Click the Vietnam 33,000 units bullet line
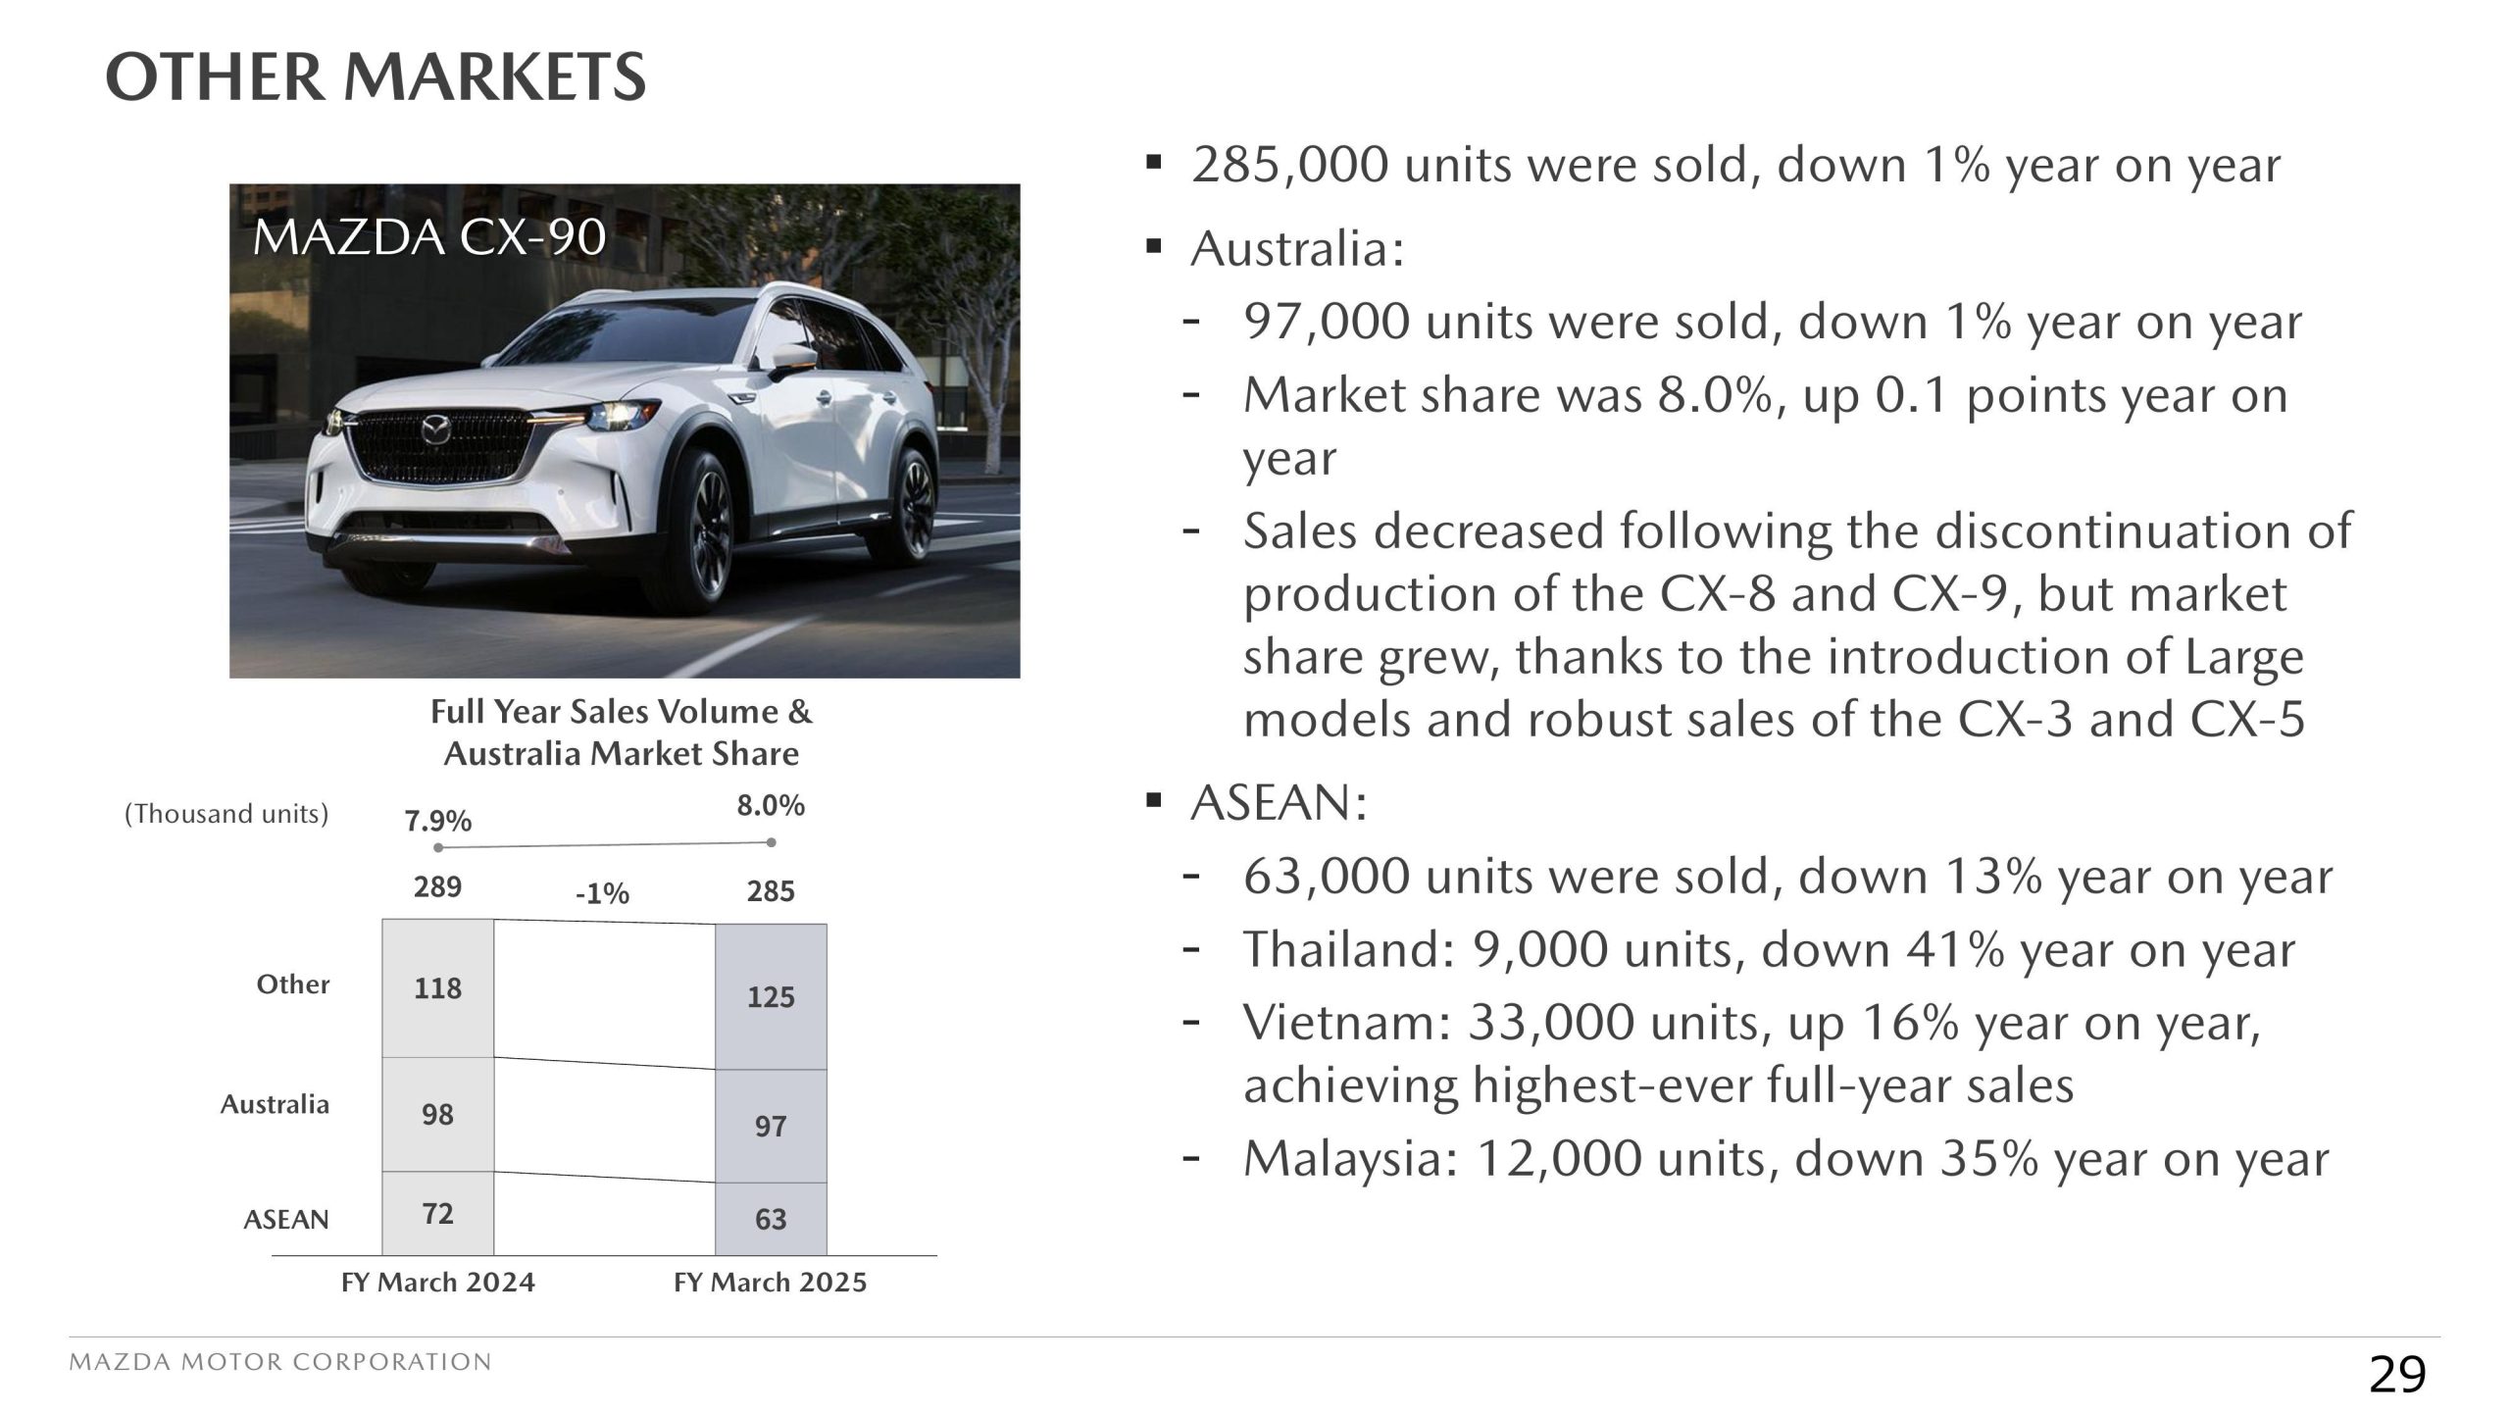Image resolution: width=2510 pixels, height=1412 pixels. (x=1751, y=1054)
